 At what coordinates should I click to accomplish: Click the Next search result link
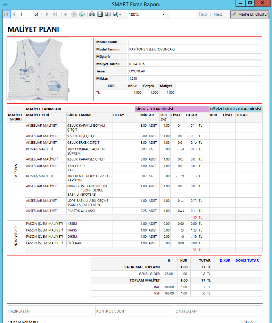218,14
